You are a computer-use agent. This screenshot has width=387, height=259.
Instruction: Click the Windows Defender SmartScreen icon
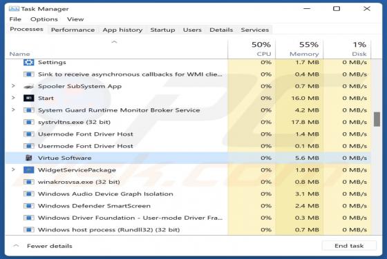28,206
